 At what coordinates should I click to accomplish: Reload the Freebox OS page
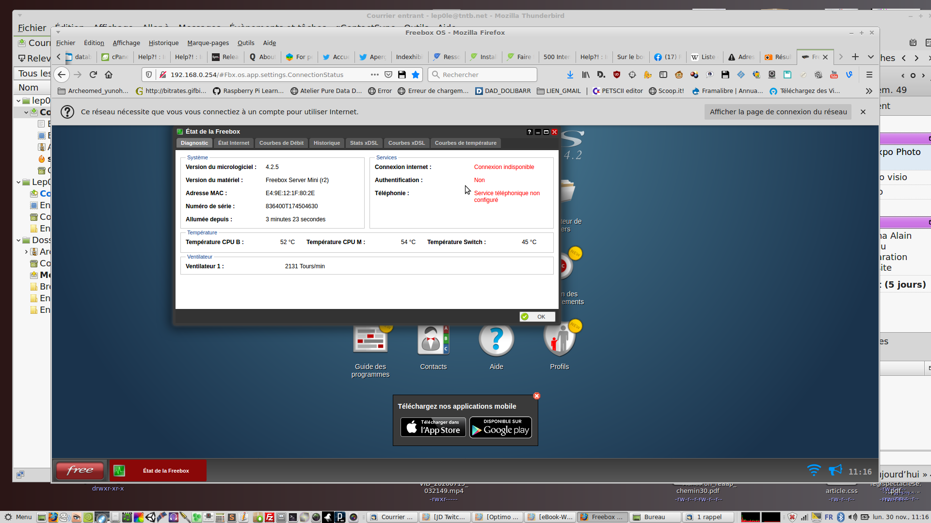[93, 75]
